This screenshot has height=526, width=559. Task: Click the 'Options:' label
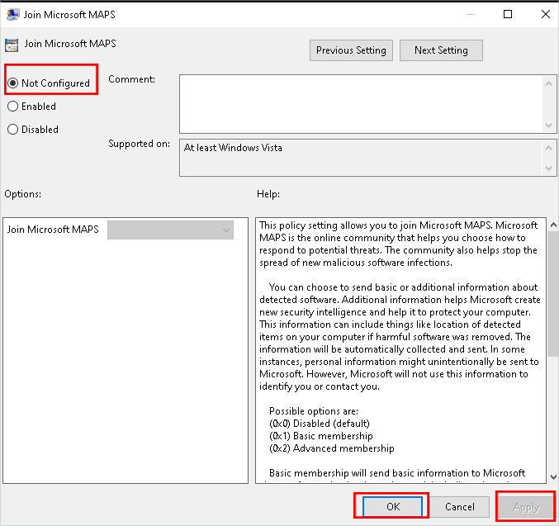[x=23, y=194]
